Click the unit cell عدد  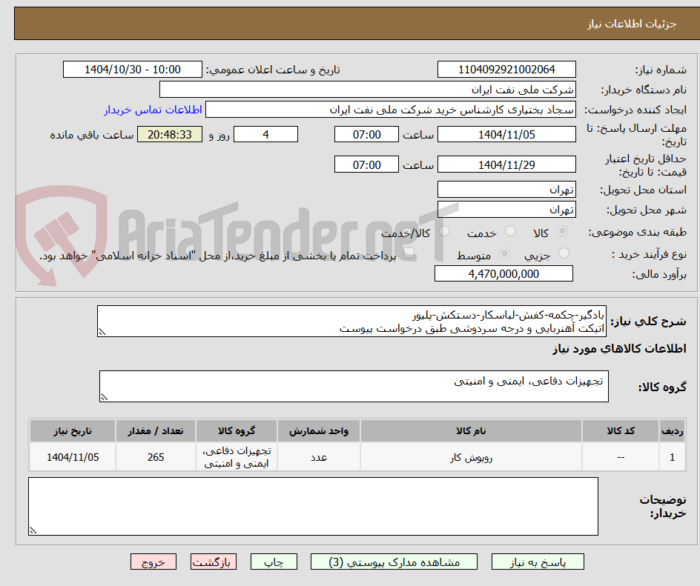[319, 457]
